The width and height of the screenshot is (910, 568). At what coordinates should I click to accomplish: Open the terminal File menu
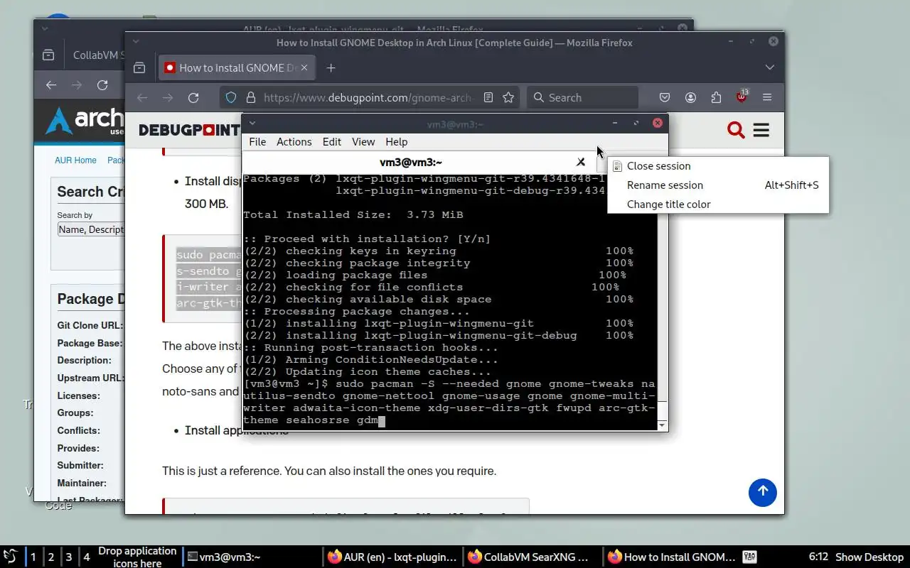click(x=257, y=141)
